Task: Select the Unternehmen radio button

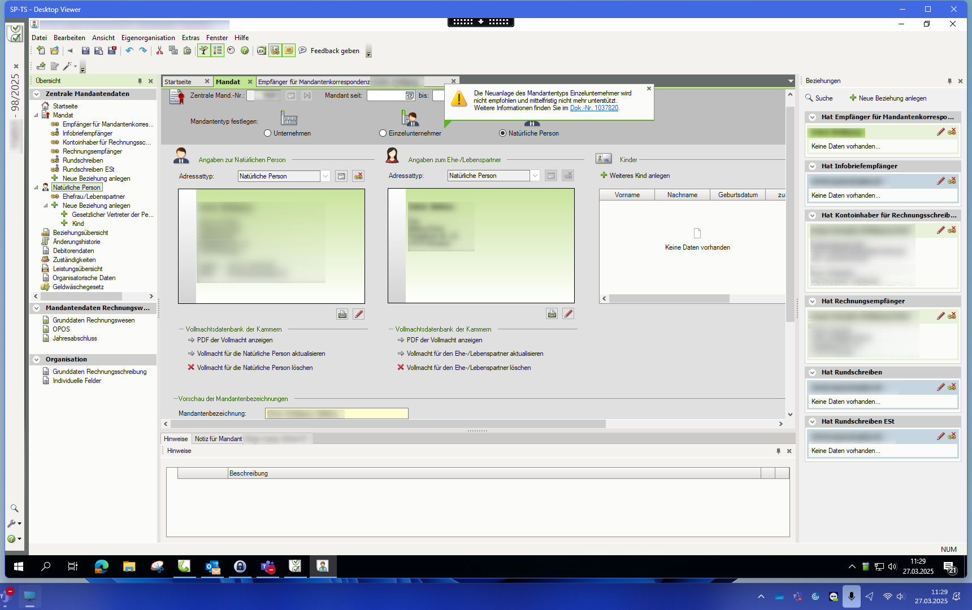Action: point(268,133)
